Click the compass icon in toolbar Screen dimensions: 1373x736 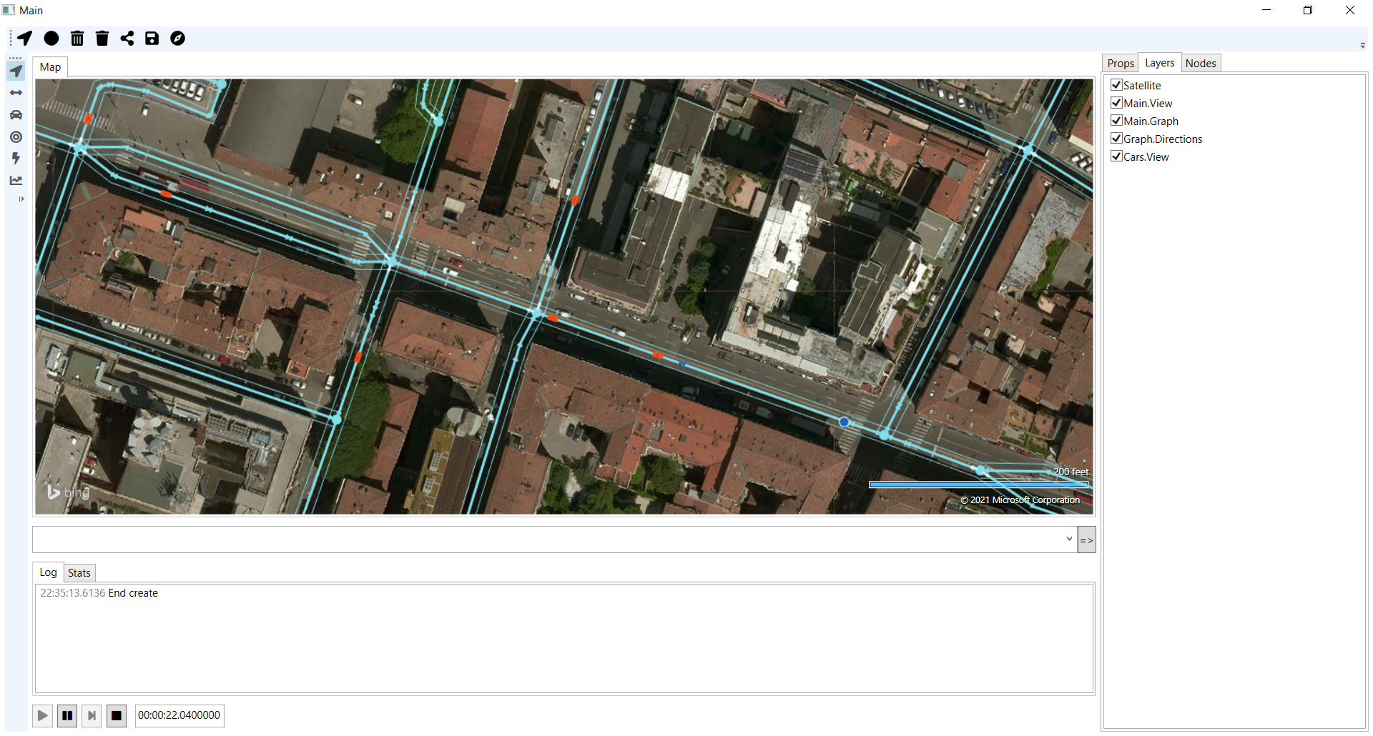coord(178,39)
